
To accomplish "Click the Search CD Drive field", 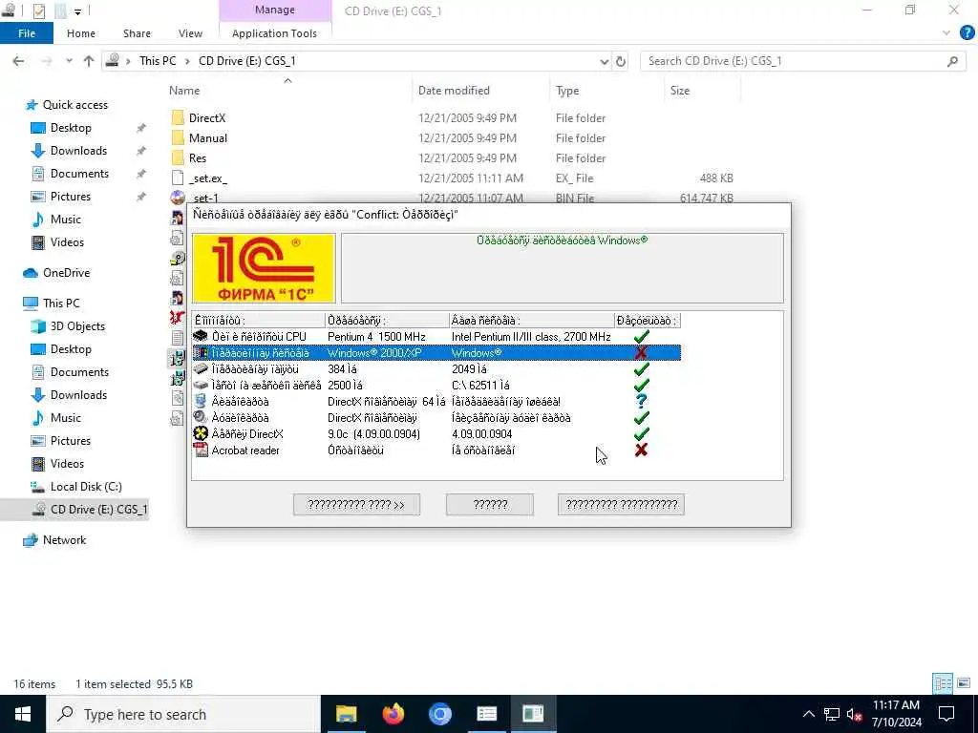I will [802, 61].
